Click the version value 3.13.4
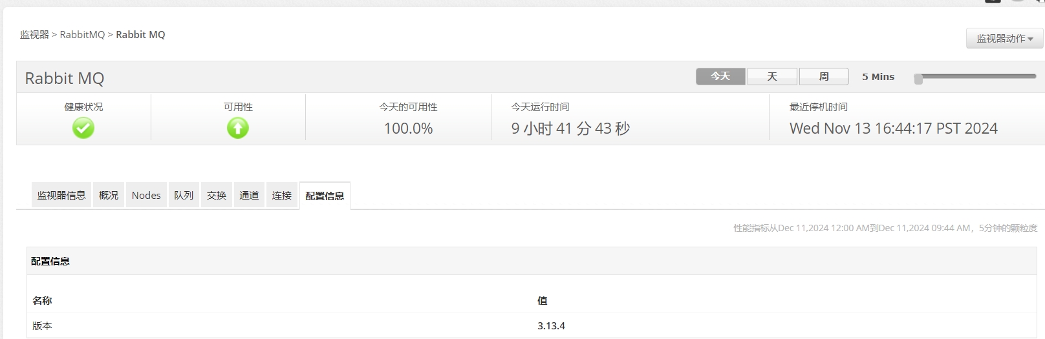The width and height of the screenshot is (1045, 339). (551, 325)
